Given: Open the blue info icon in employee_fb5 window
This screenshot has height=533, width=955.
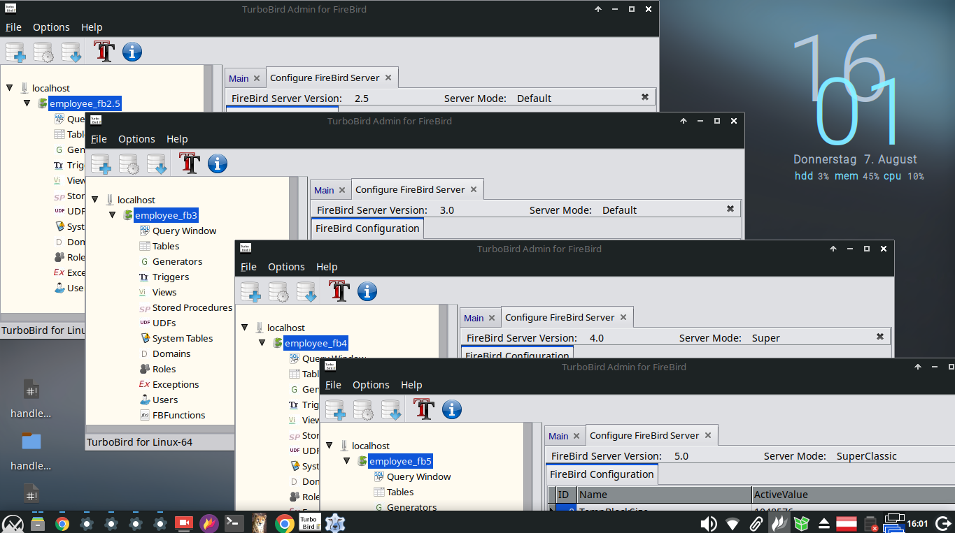Looking at the screenshot, I should pyautogui.click(x=452, y=409).
